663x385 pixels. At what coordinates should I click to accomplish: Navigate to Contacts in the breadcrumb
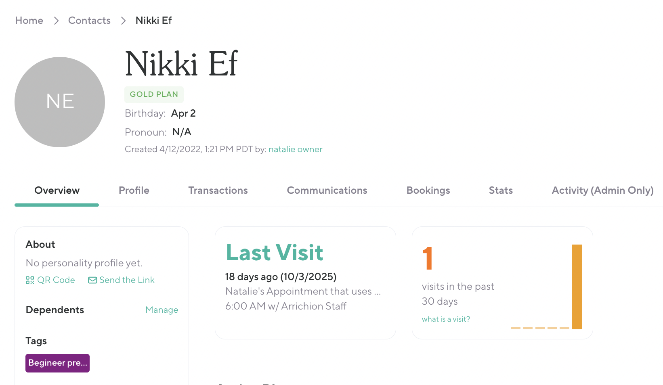[89, 21]
